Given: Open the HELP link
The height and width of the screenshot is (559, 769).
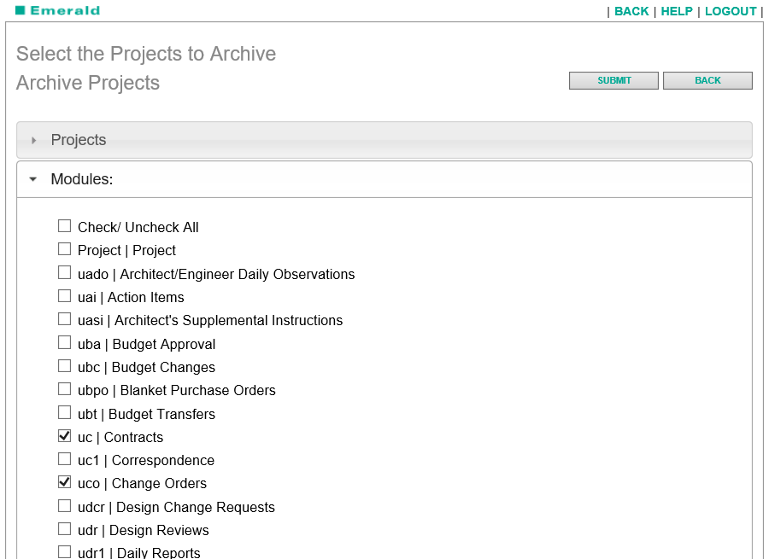Looking at the screenshot, I should pyautogui.click(x=677, y=11).
